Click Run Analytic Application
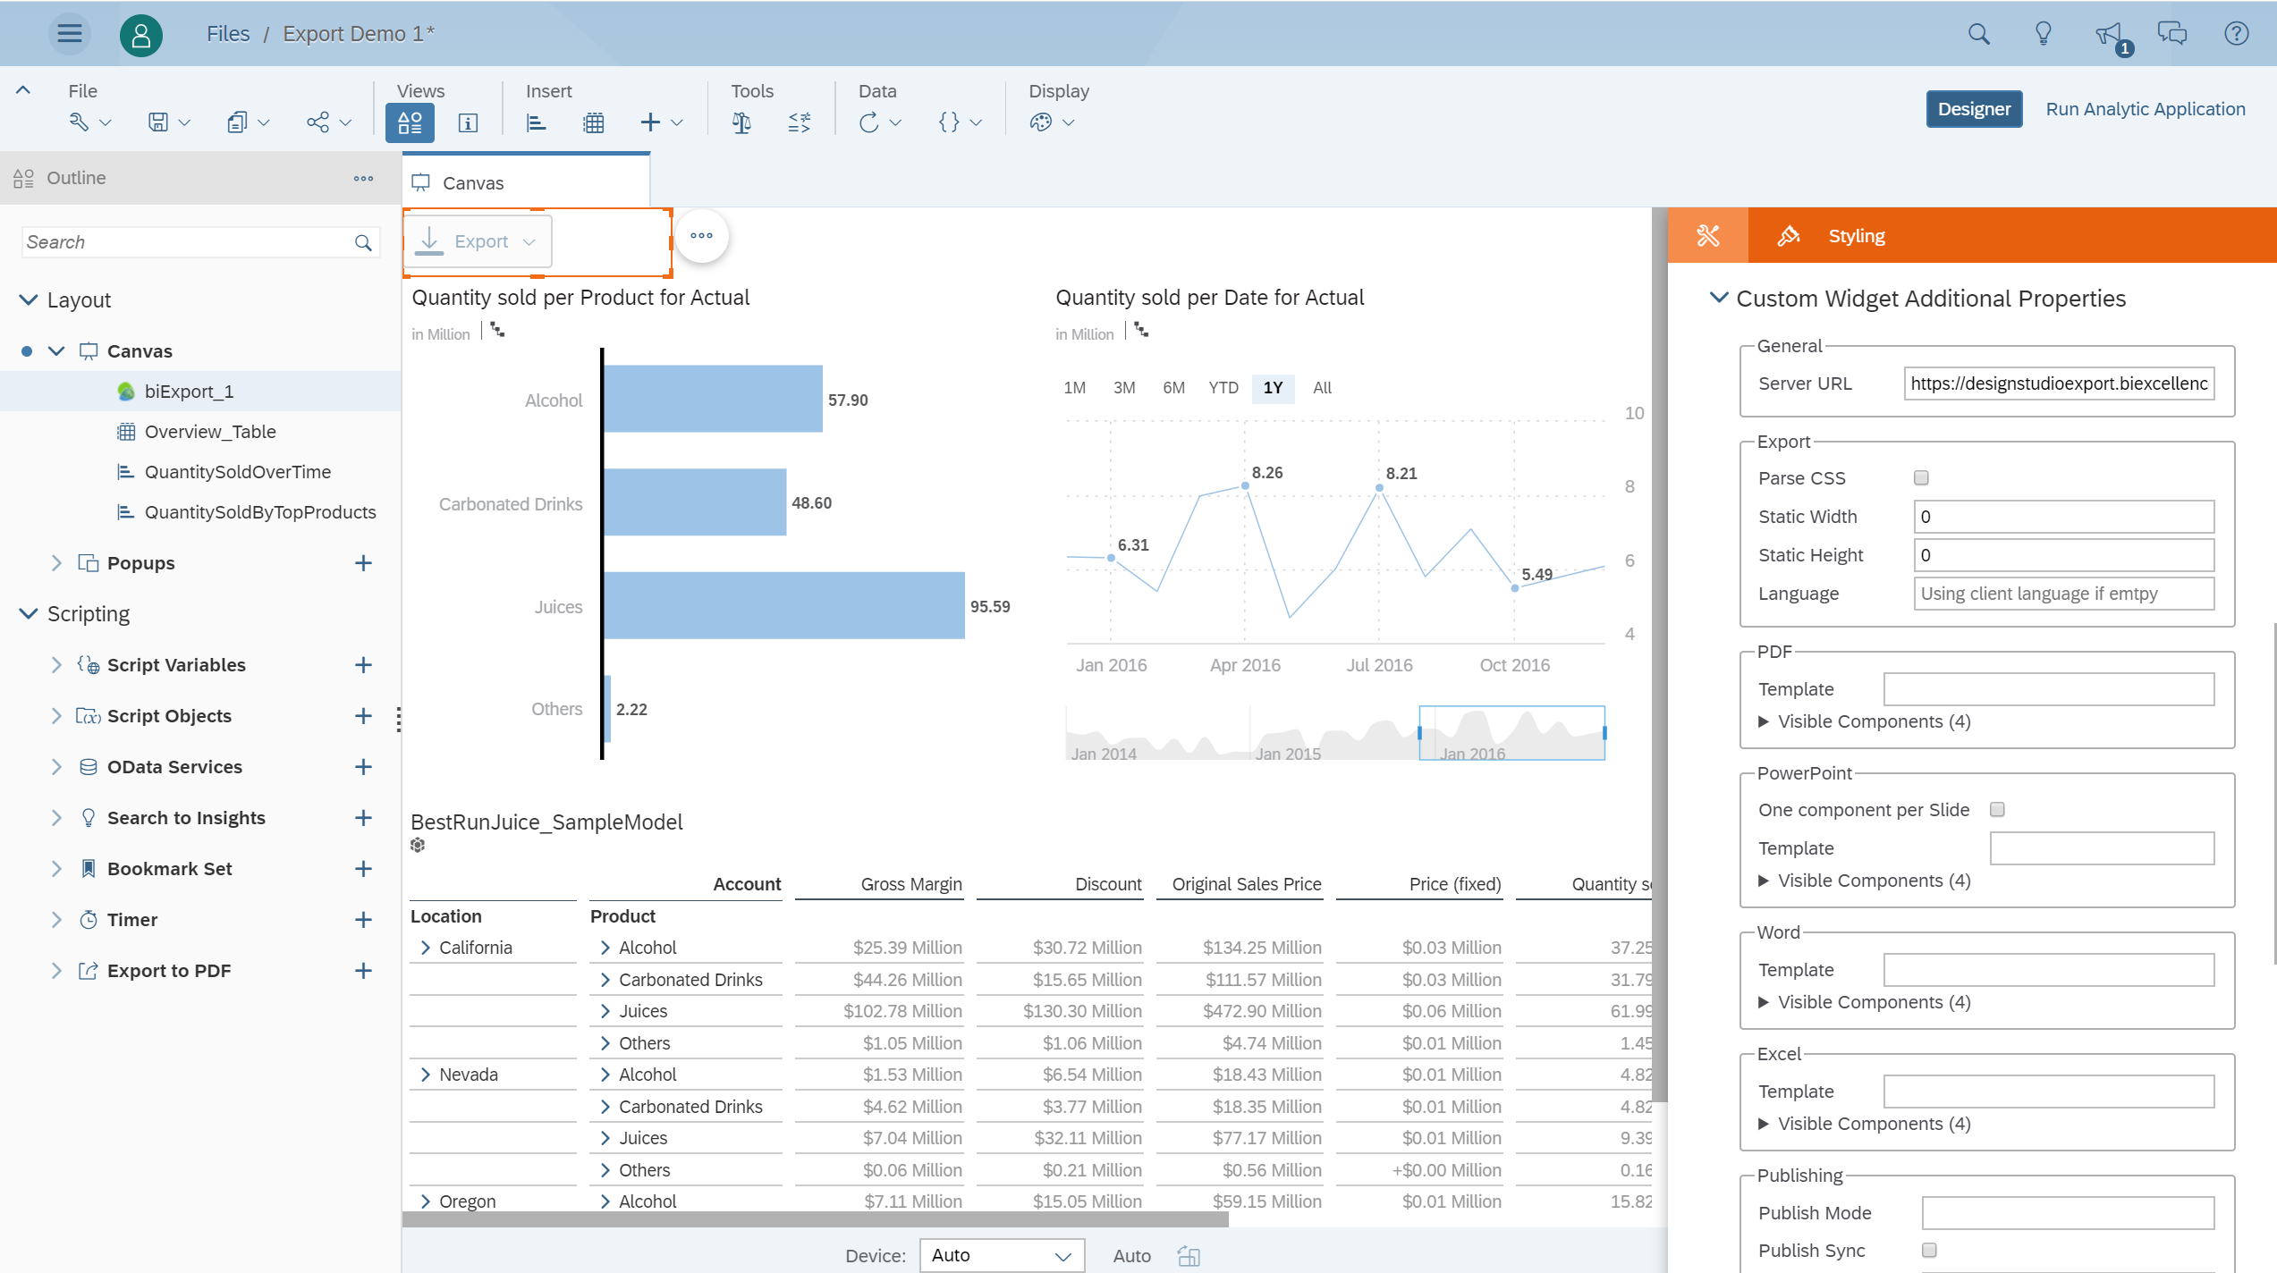This screenshot has width=2277, height=1273. pos(2146,109)
